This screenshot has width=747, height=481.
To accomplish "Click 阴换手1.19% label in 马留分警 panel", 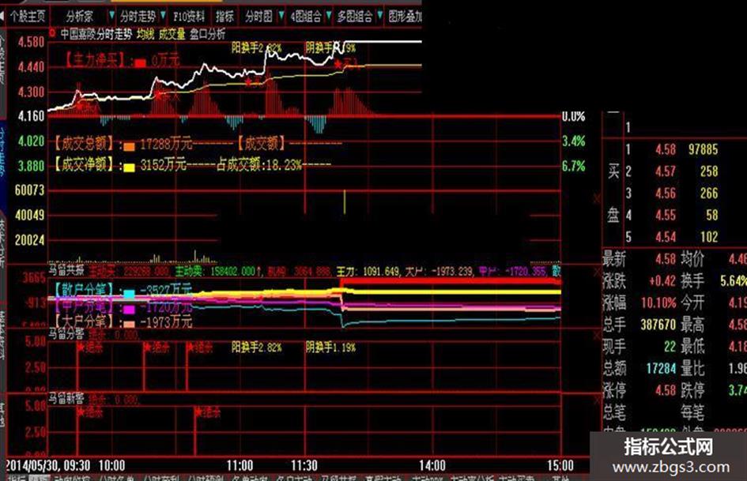I will [330, 348].
